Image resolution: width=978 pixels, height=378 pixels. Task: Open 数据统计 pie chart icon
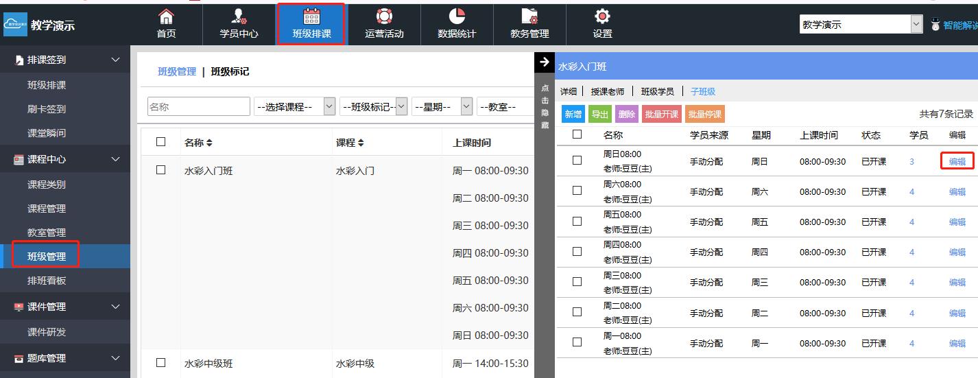[x=457, y=16]
